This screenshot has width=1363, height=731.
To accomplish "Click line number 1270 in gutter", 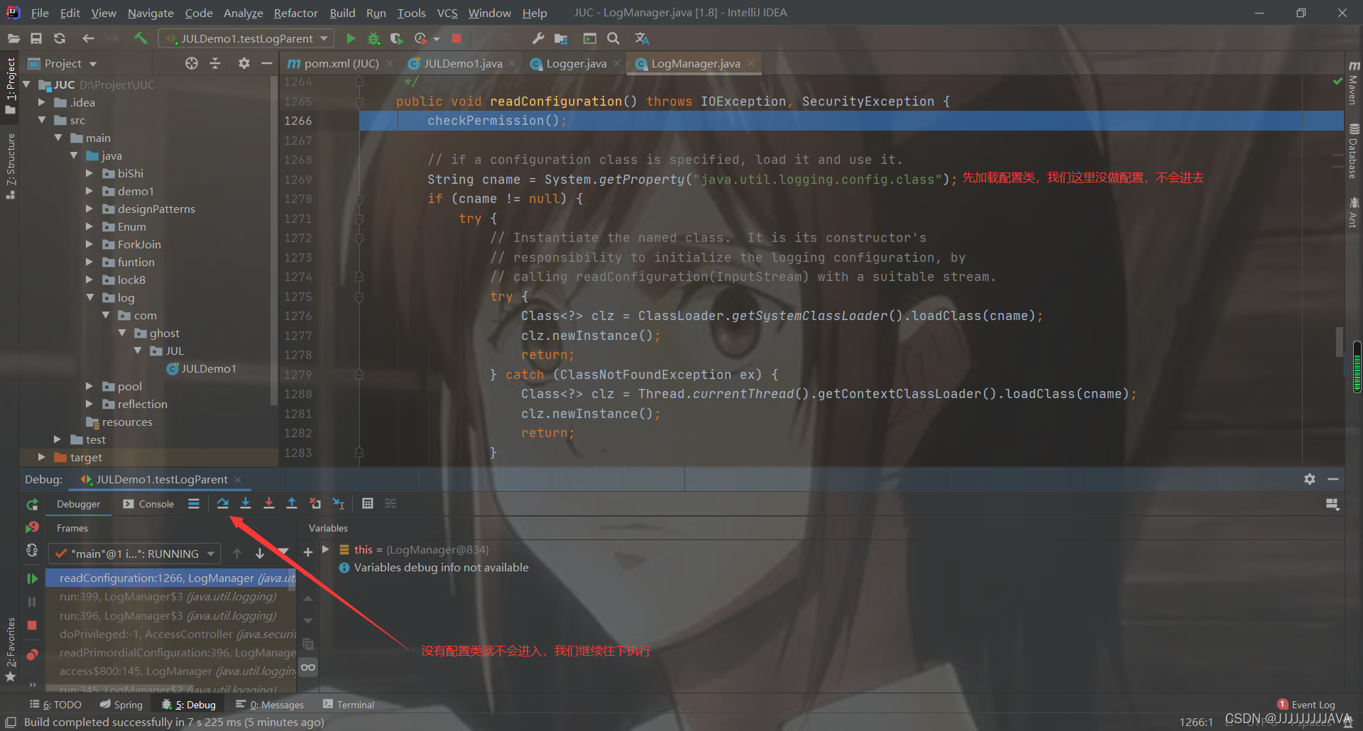I will coord(297,199).
